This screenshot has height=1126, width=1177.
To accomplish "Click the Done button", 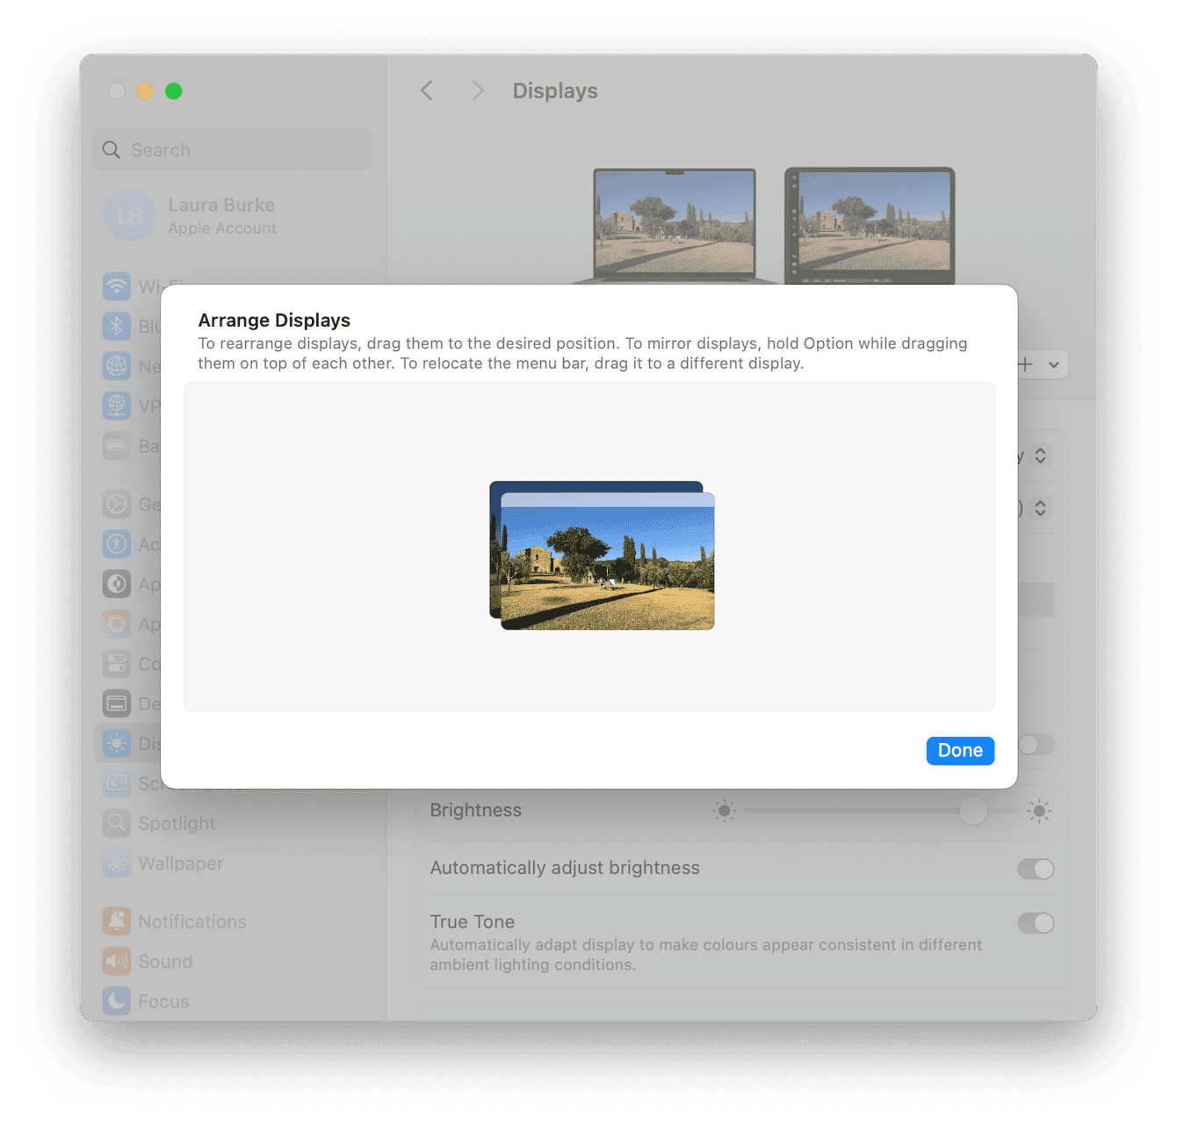I will 960,750.
